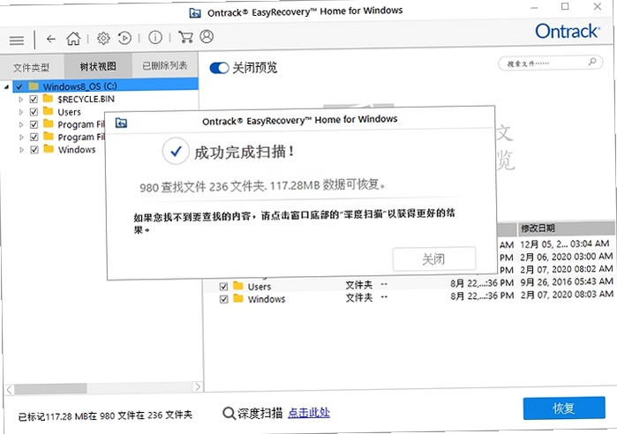The width and height of the screenshot is (617, 434).
Task: Click the 点击此处 deep scan link
Action: coord(309,412)
